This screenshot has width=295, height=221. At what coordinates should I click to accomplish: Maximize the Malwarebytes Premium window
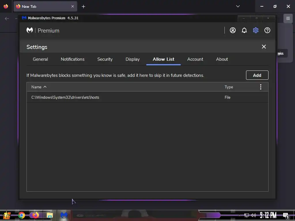click(256, 18)
